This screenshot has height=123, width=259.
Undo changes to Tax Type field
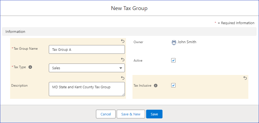pyautogui.click(x=123, y=59)
